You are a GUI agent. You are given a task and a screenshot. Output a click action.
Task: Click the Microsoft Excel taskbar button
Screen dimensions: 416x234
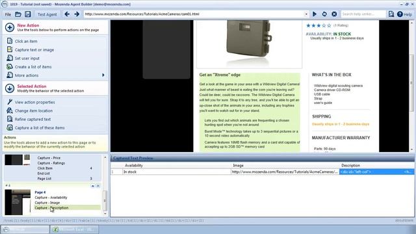[75, 229]
